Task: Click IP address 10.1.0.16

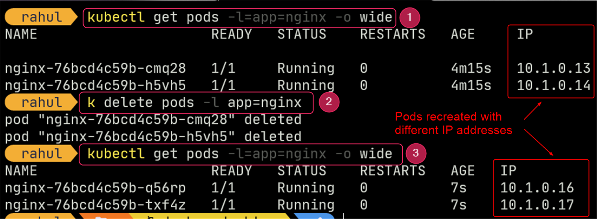Action: (537, 188)
